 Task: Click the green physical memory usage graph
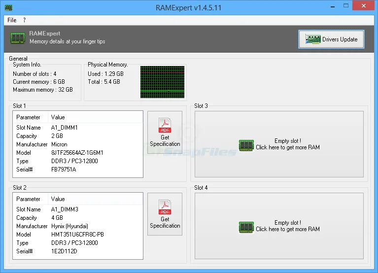pos(162,82)
